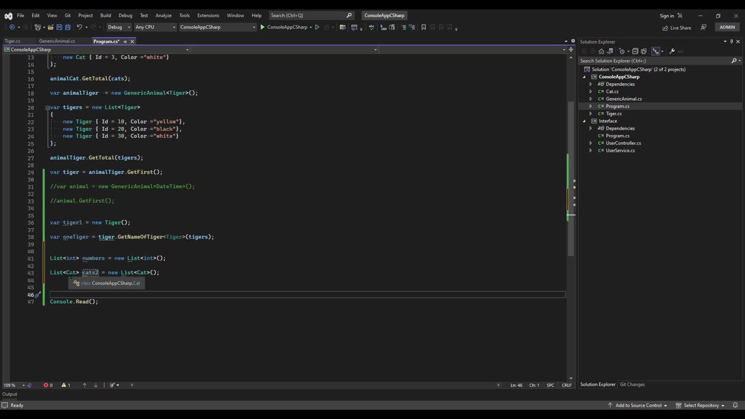Click the Output panel tab

coord(10,394)
